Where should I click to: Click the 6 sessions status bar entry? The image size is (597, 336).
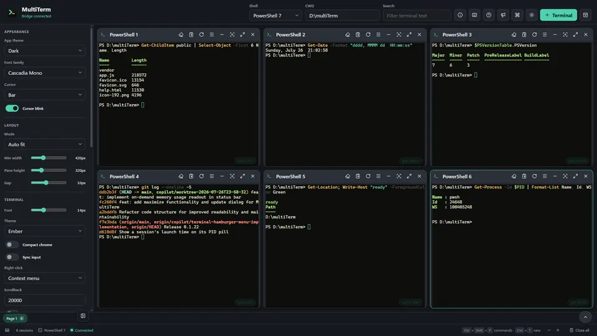click(x=24, y=330)
